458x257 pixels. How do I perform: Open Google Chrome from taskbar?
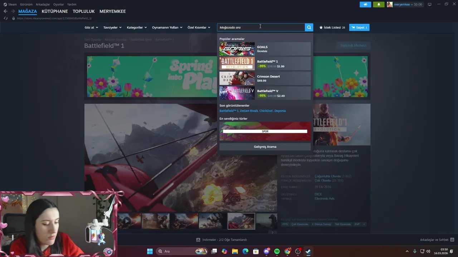(287, 251)
